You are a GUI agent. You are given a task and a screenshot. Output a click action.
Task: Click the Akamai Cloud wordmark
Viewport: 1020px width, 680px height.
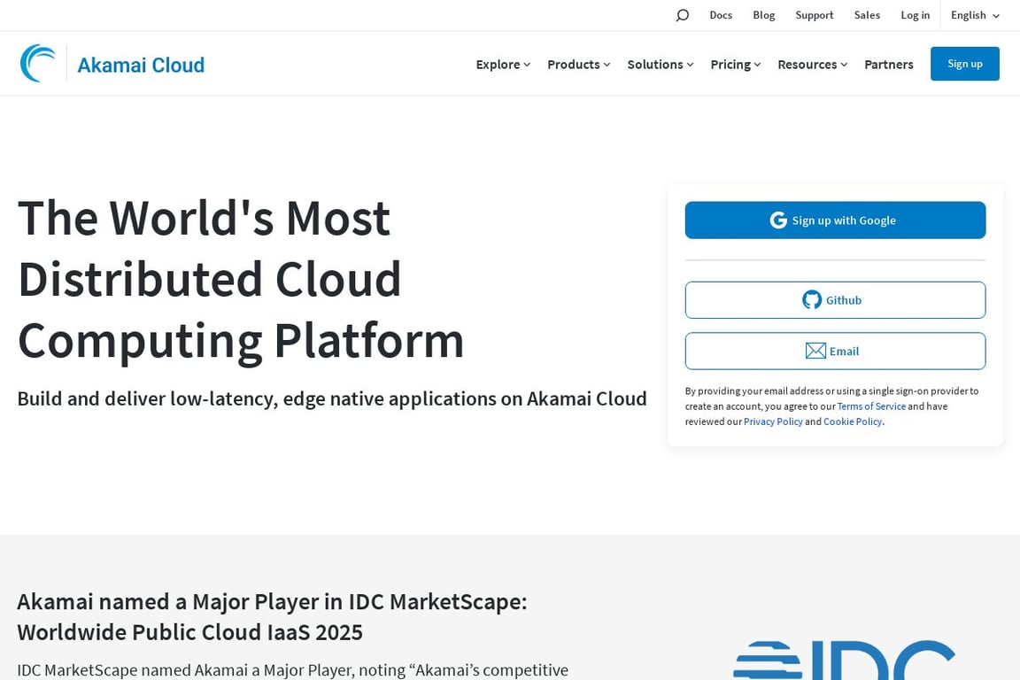pos(141,65)
